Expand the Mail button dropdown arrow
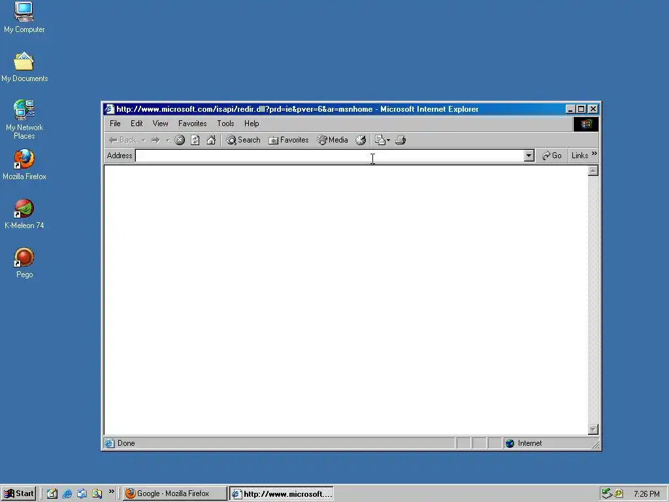 tap(388, 140)
